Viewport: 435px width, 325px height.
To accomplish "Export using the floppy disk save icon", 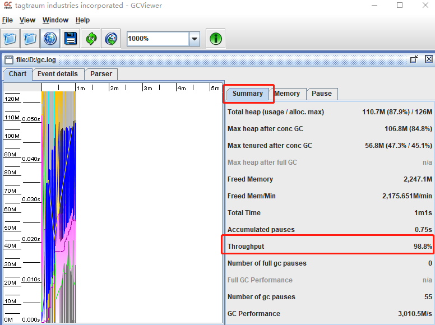I will [x=71, y=39].
